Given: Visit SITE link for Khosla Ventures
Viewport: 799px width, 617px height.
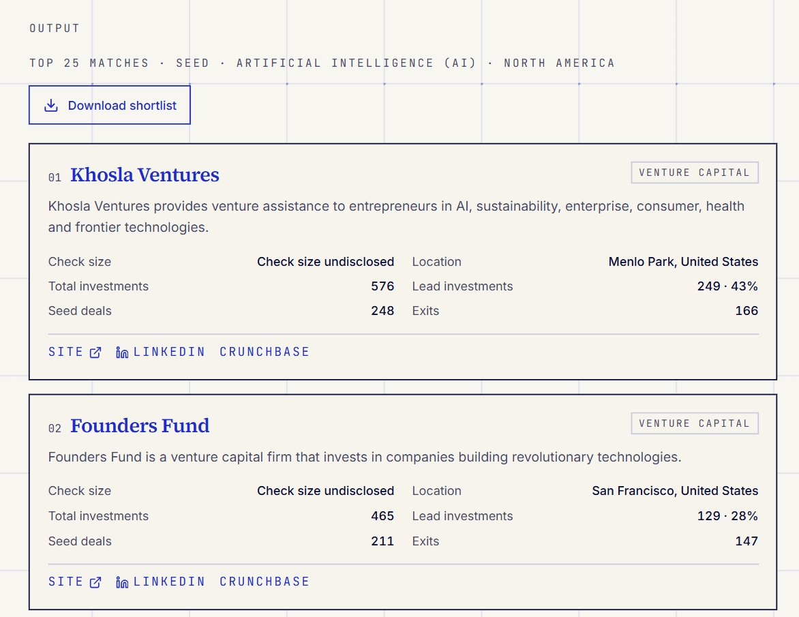Looking at the screenshot, I should 65,352.
